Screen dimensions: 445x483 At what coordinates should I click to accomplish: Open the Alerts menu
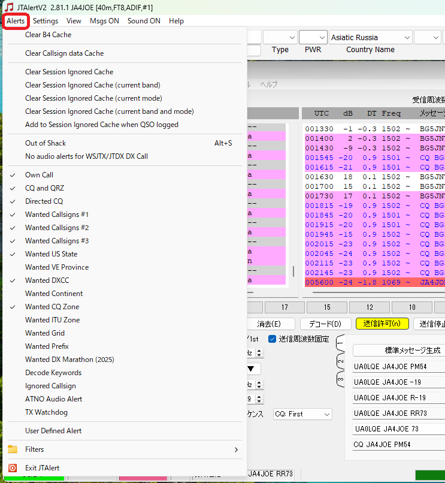coord(16,21)
